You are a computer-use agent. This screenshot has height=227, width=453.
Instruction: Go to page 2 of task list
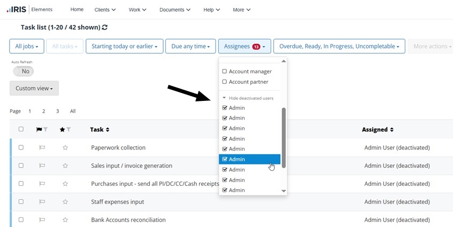[x=44, y=111]
